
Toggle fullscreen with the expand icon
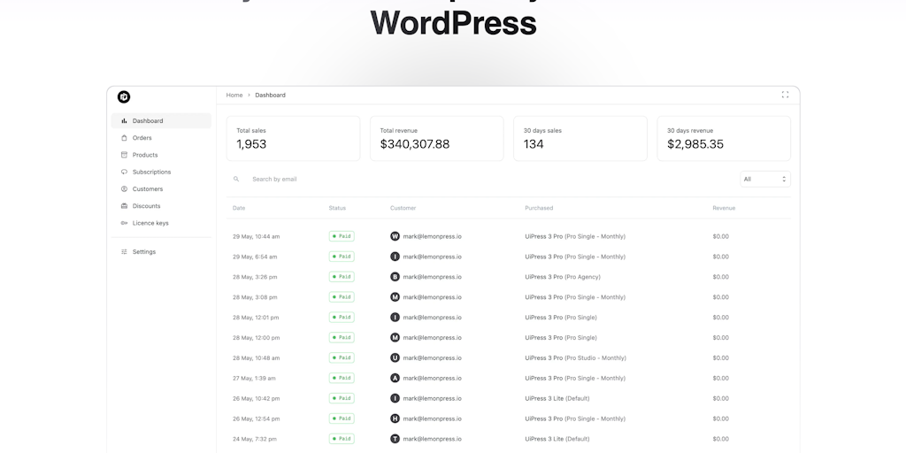(785, 95)
